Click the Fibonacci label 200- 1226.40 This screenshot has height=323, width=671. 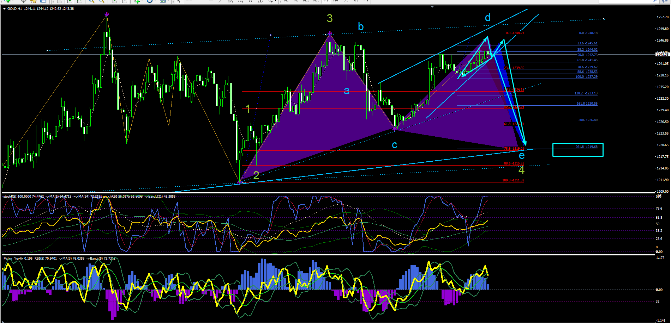[588, 120]
